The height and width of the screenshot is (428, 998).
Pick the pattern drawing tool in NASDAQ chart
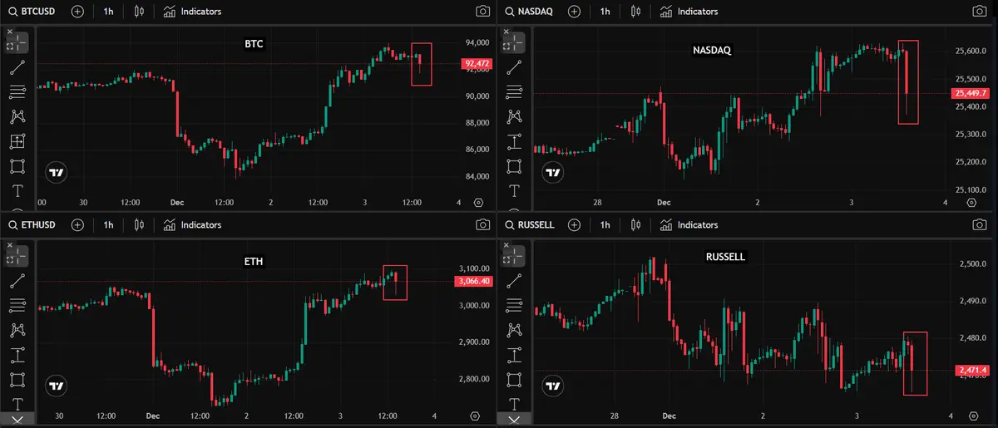[x=513, y=117]
